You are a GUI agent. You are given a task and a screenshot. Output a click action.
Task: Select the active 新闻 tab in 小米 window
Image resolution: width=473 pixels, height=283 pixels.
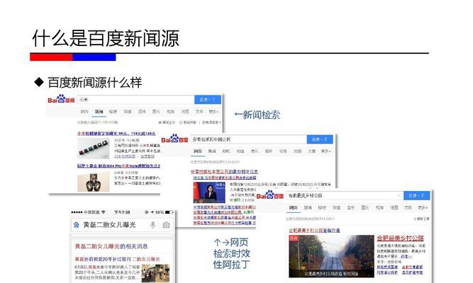[99, 112]
